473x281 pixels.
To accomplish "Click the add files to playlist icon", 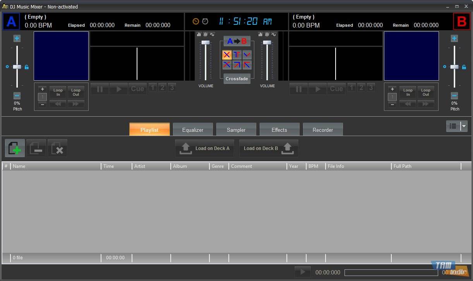I will (15, 148).
